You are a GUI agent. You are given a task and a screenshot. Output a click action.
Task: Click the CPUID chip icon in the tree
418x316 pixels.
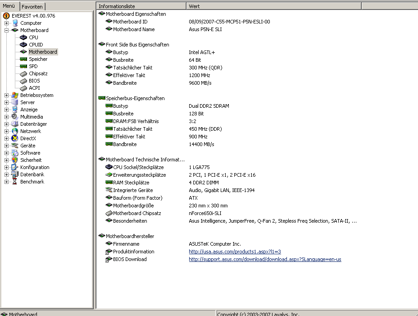23,45
